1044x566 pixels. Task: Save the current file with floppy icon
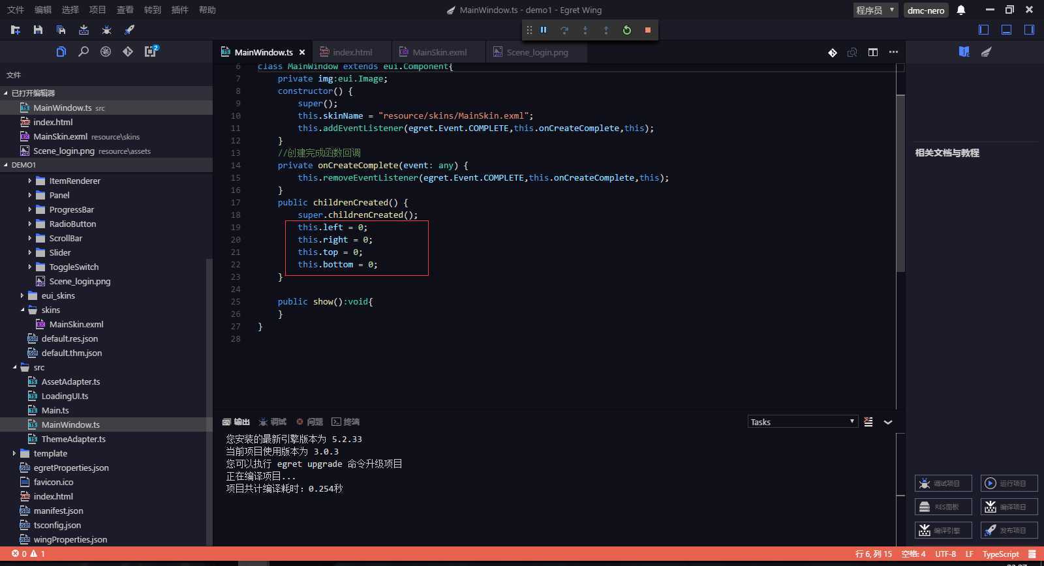(38, 30)
